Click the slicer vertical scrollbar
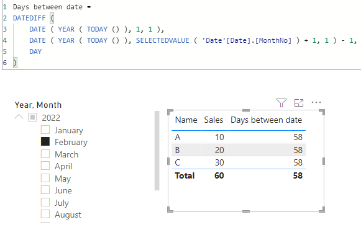Screen dimensions: 361x230 pyautogui.click(x=157, y=151)
